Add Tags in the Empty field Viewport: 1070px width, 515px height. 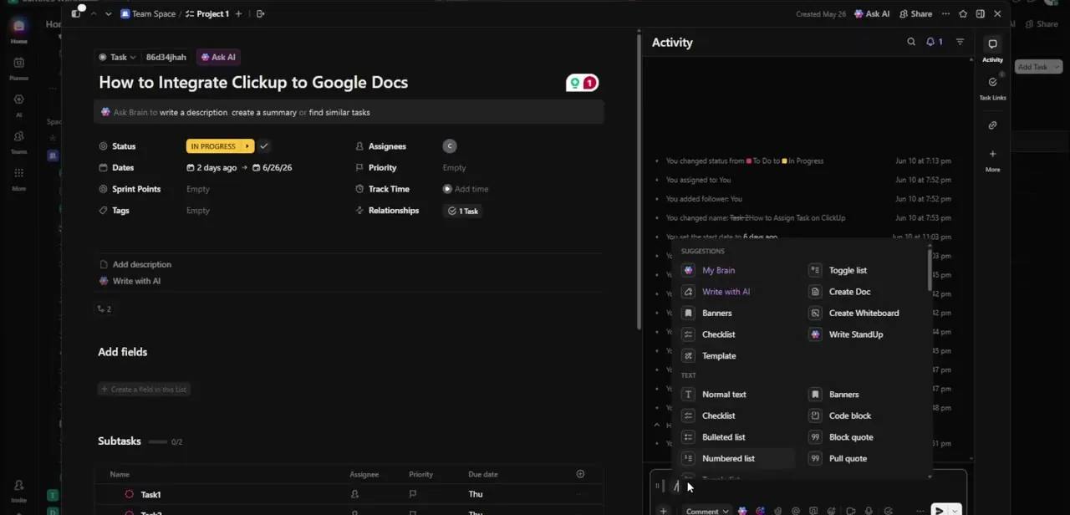(x=198, y=211)
